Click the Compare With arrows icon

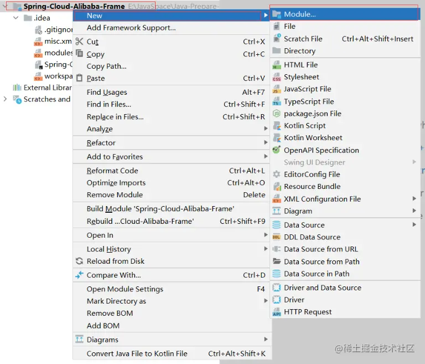pyautogui.click(x=79, y=275)
